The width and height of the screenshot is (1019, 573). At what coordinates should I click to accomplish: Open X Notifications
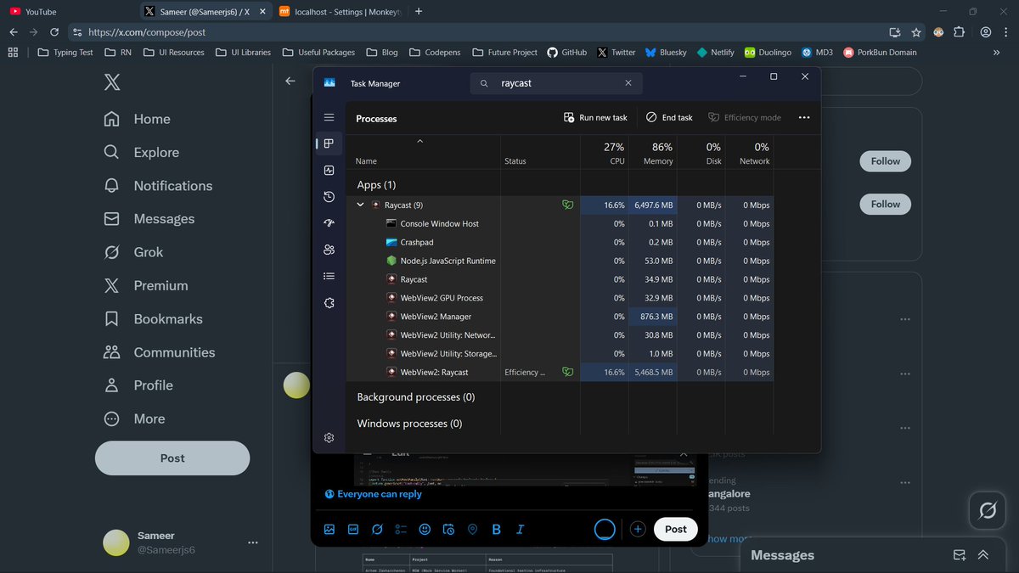coord(158,185)
